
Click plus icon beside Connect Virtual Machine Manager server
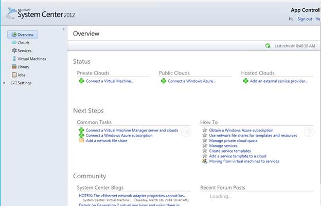pos(81,130)
